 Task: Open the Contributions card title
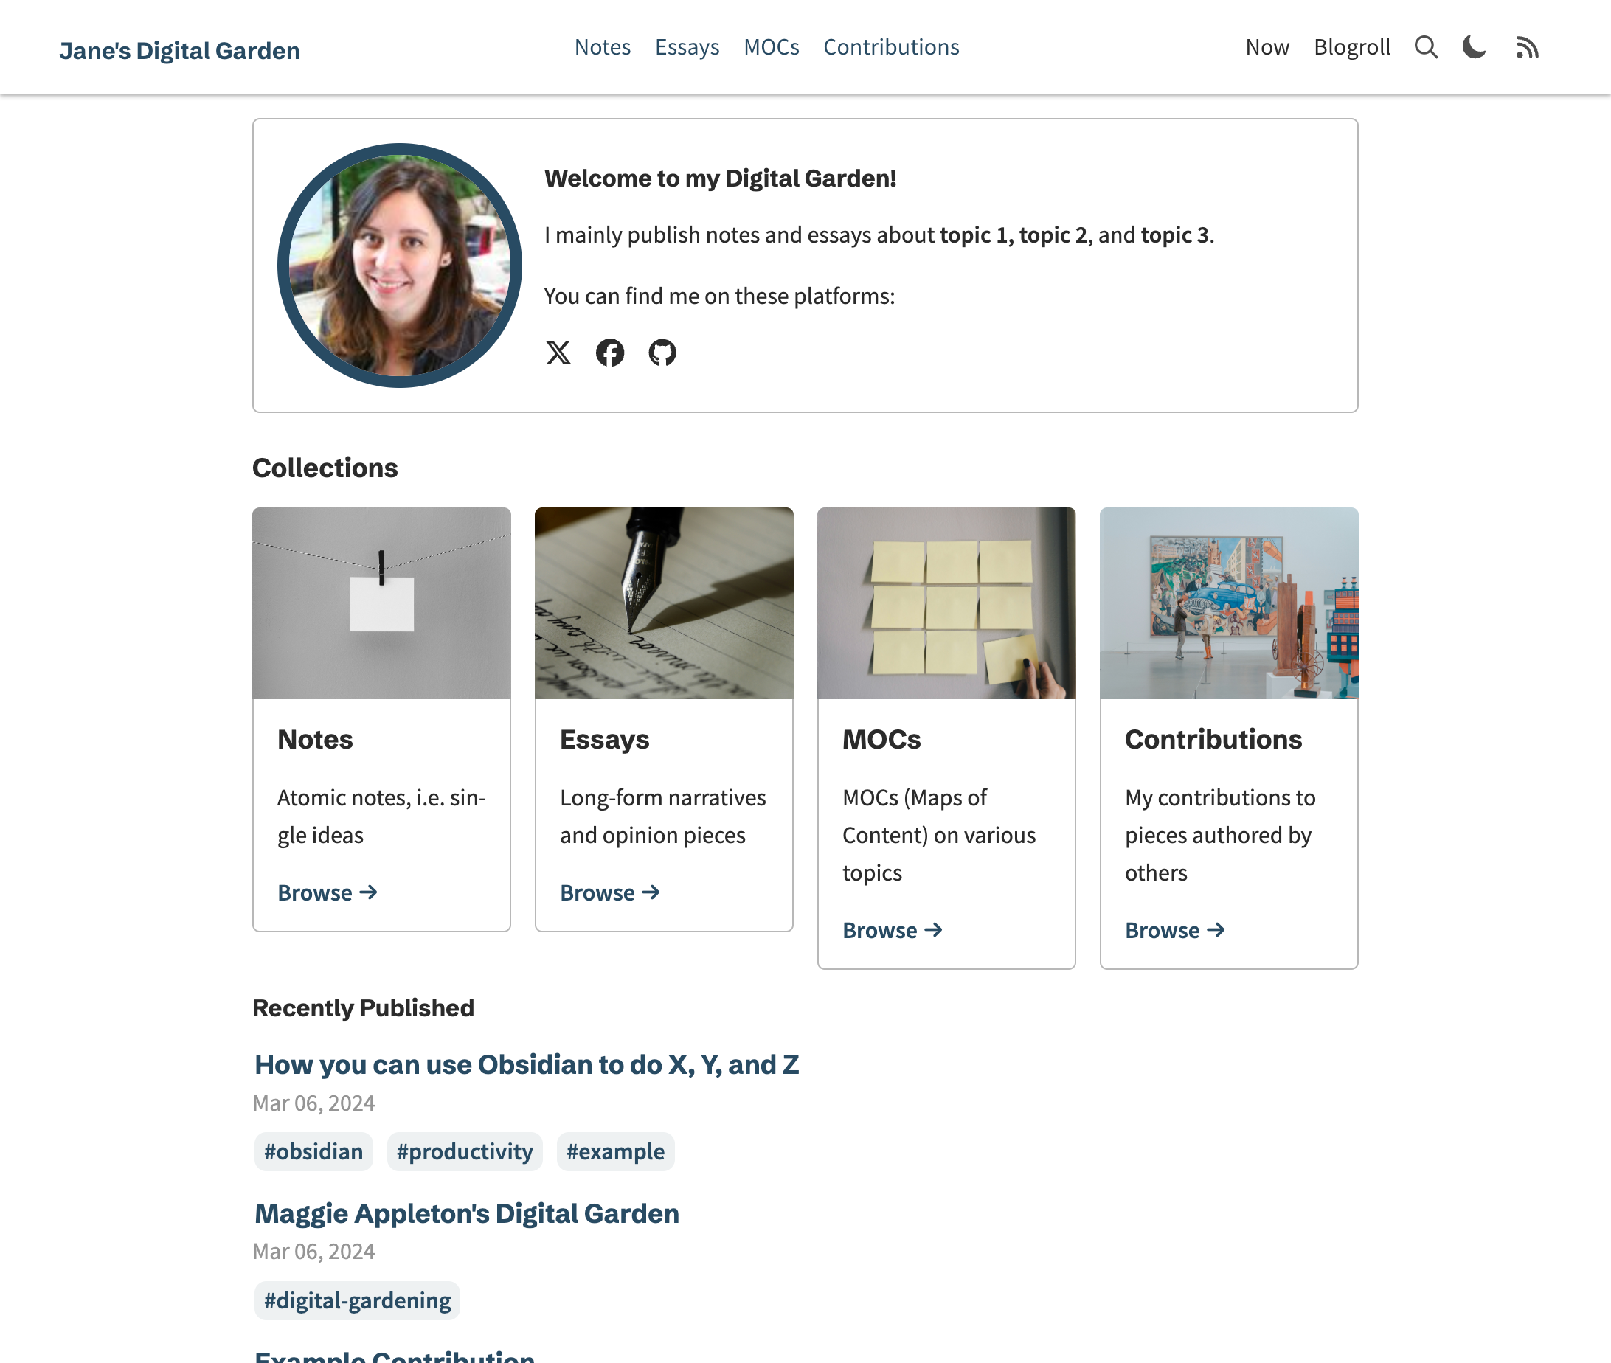pos(1213,740)
